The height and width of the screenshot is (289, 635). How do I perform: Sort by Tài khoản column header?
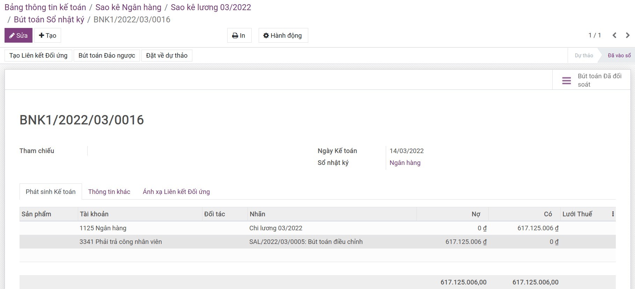click(94, 214)
